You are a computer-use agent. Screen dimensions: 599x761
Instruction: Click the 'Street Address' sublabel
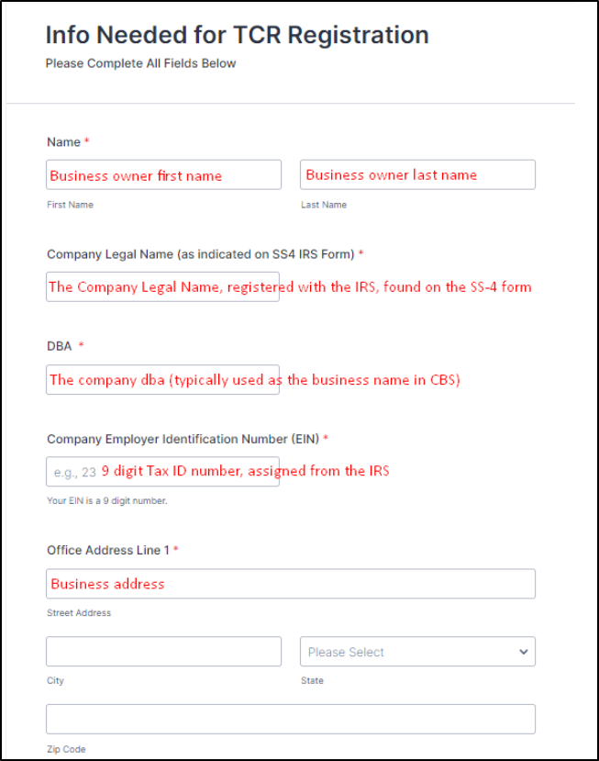pyautogui.click(x=79, y=613)
